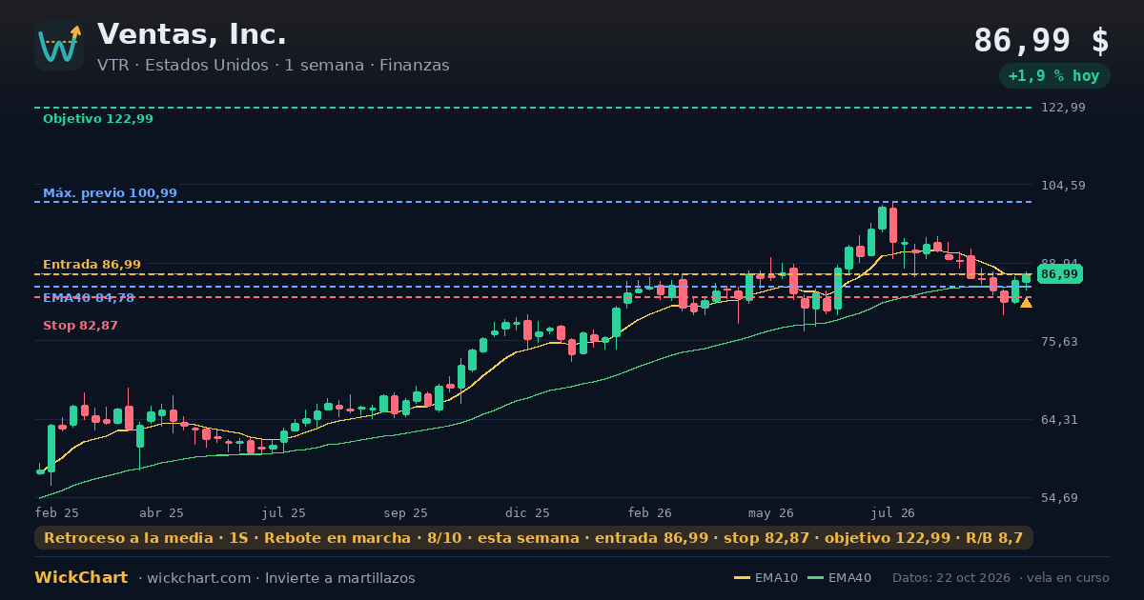This screenshot has width=1144, height=600.
Task: Click the Máx. previo 100,99 label
Action: click(110, 193)
